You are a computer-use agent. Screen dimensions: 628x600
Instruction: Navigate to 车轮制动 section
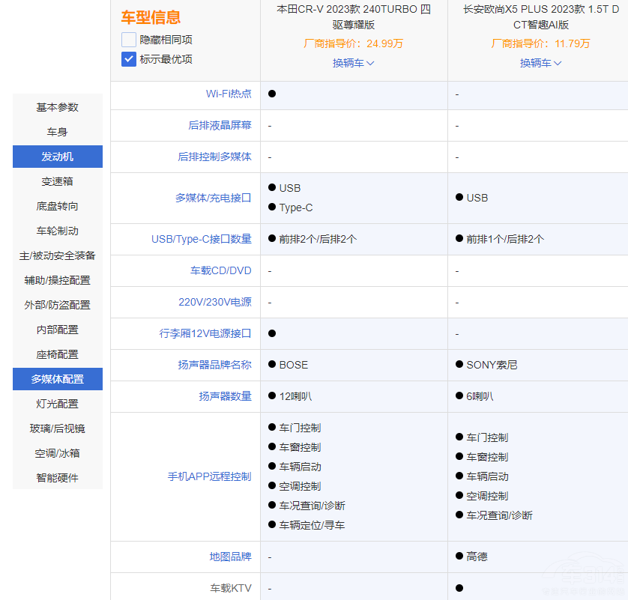click(57, 231)
